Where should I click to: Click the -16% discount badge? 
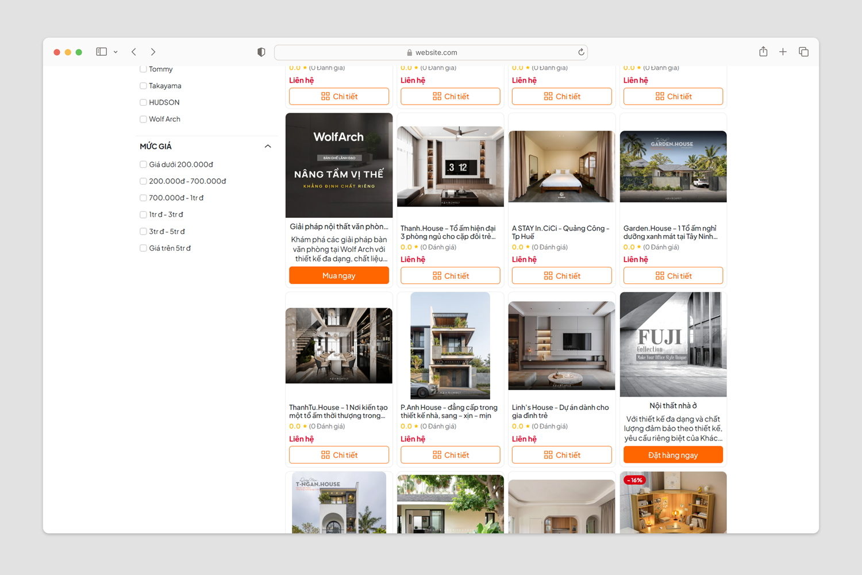[635, 480]
